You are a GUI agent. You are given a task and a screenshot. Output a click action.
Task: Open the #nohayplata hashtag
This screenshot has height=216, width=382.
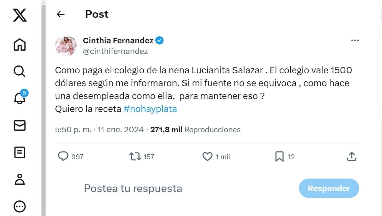click(x=150, y=109)
